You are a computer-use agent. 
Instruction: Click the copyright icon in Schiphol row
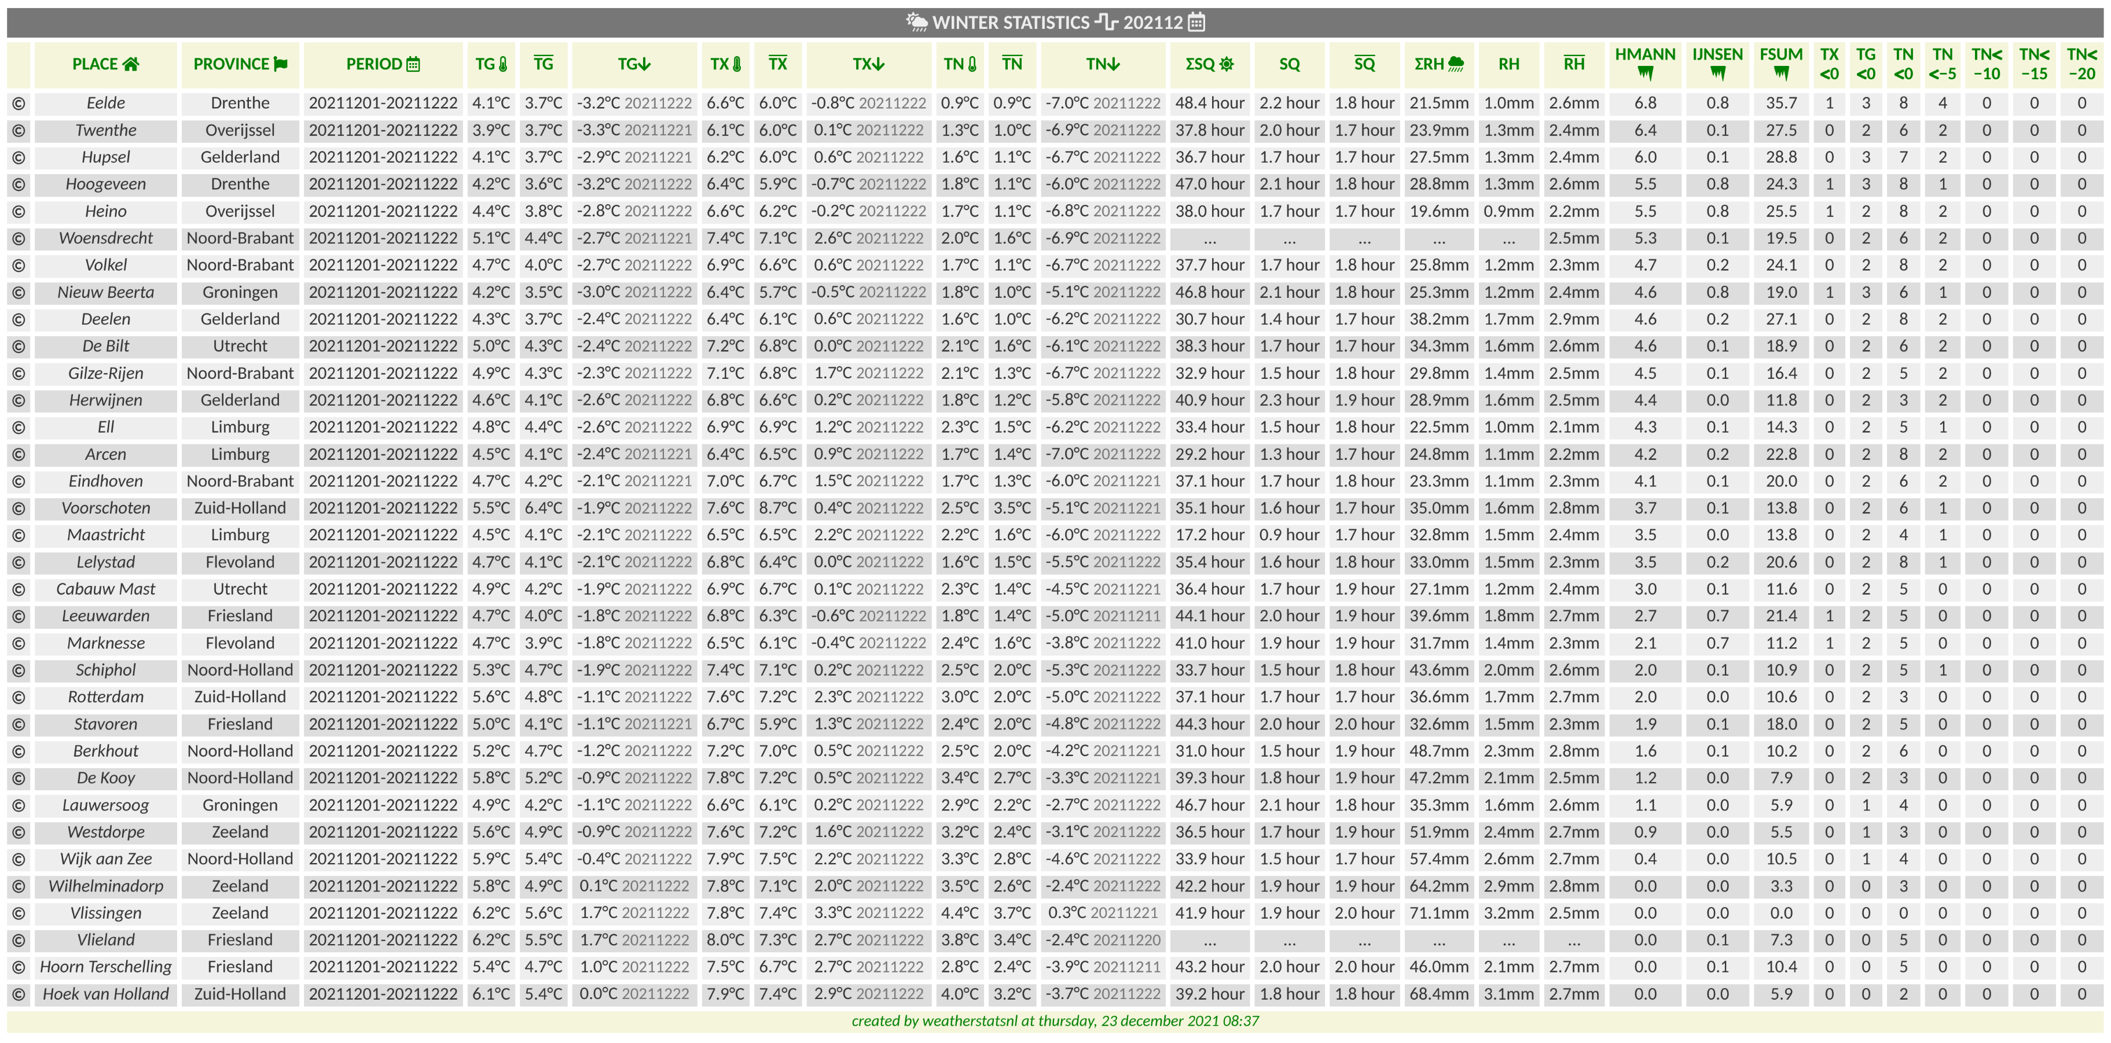point(19,670)
